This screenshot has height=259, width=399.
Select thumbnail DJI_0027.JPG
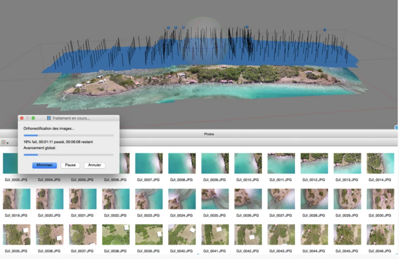[281, 199]
